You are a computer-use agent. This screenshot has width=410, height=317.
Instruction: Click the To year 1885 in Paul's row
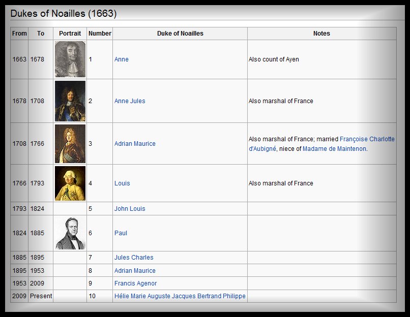click(x=37, y=233)
